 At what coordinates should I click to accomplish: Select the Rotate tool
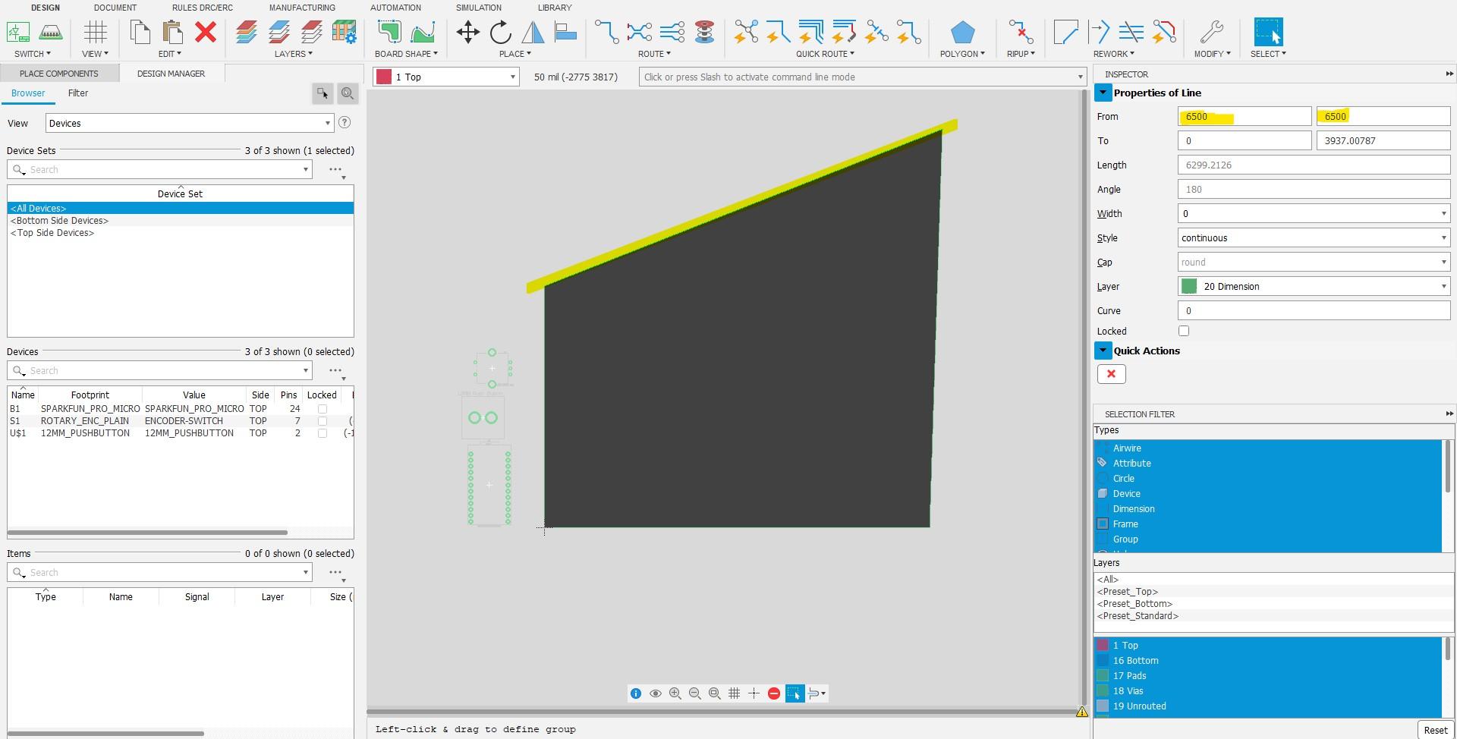[499, 32]
